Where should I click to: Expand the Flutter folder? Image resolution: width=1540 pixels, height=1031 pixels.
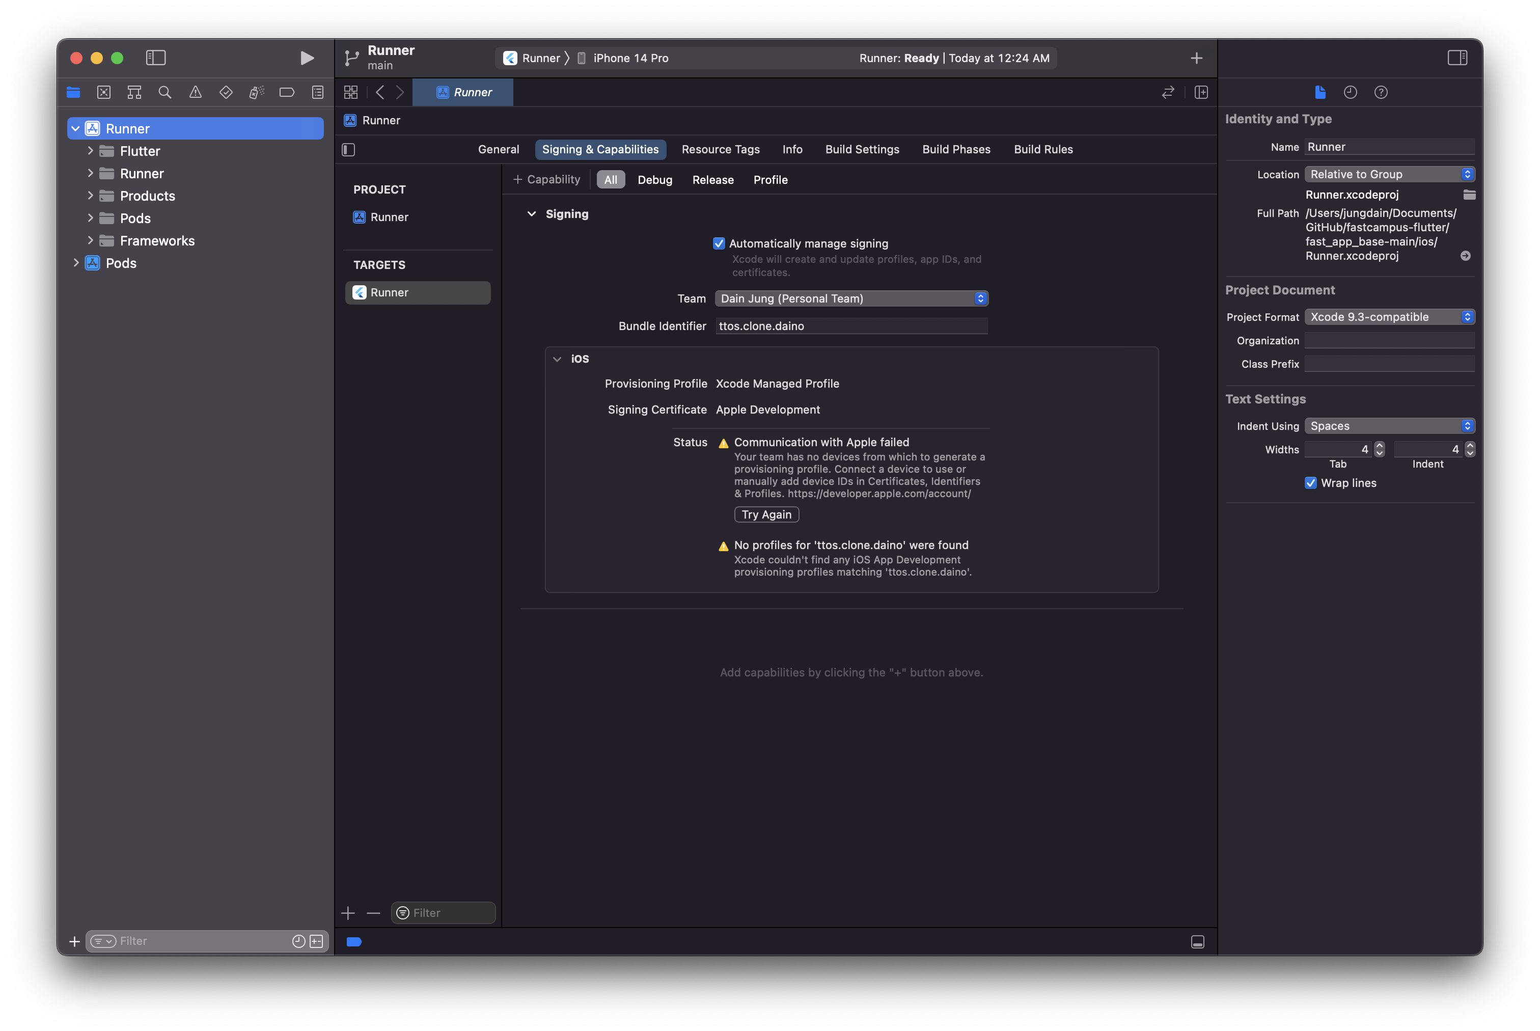[90, 151]
